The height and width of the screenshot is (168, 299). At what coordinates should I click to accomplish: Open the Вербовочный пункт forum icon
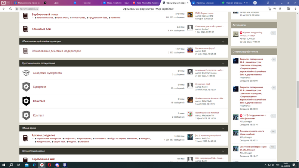[x=25, y=16]
